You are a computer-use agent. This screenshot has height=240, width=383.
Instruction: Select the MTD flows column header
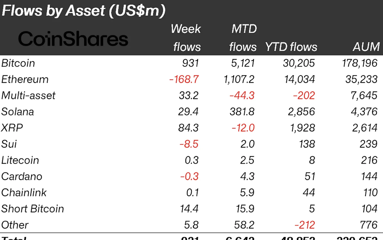(x=243, y=38)
